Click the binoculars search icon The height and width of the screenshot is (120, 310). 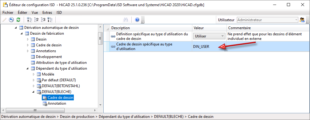pos(126,20)
